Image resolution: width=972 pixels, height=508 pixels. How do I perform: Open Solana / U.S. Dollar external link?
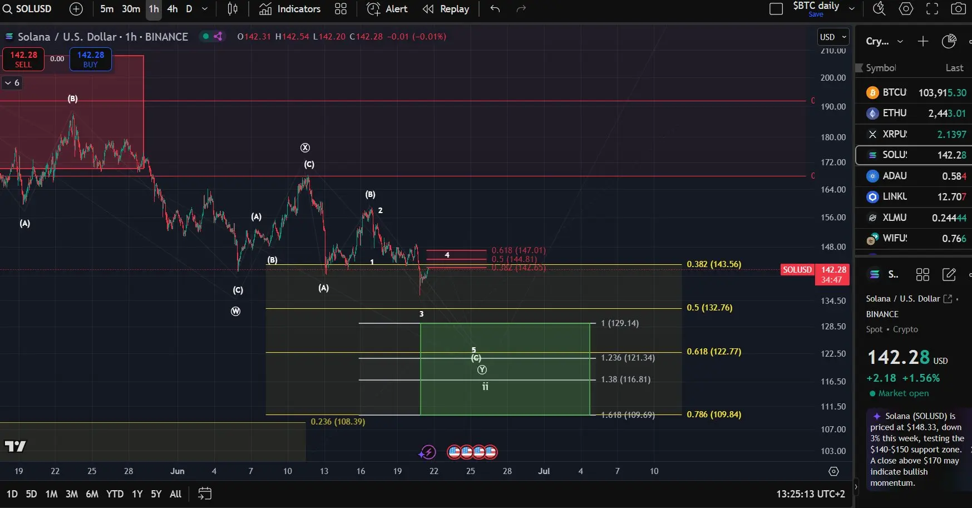[948, 299]
